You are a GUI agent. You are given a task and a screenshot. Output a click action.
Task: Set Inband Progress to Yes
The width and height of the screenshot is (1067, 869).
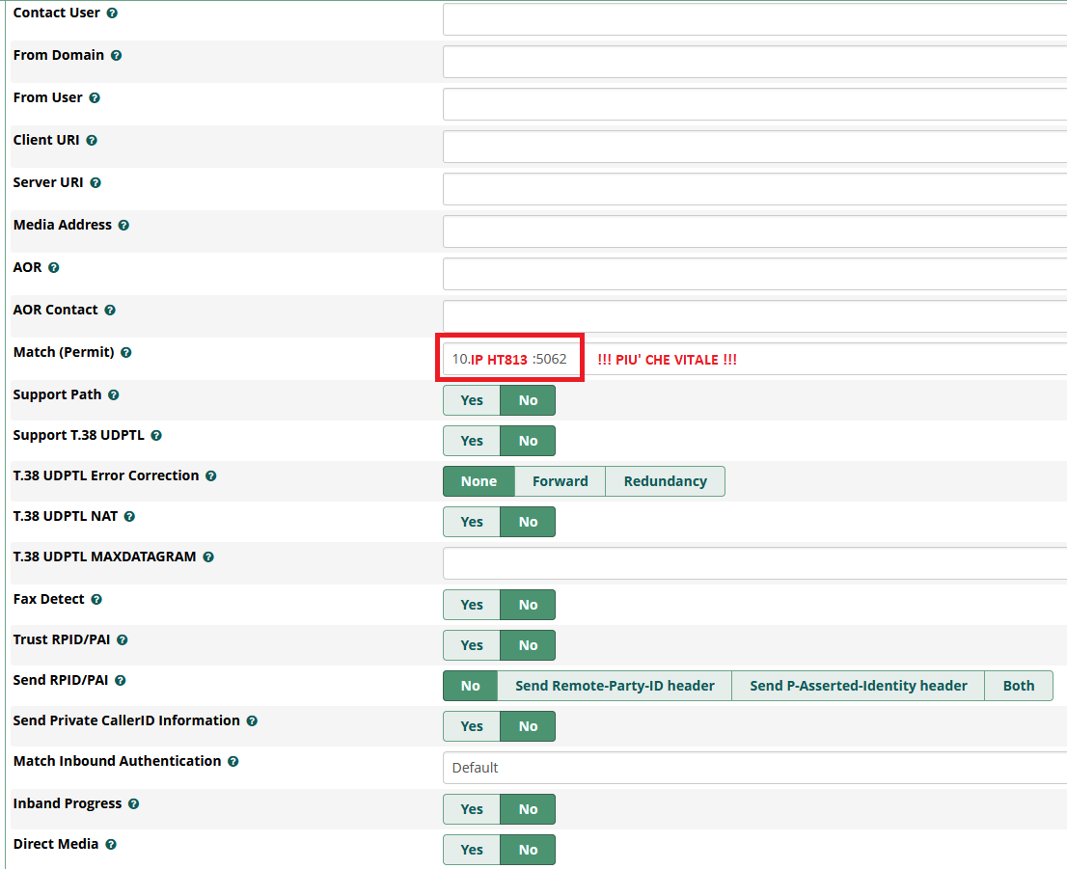[472, 809]
